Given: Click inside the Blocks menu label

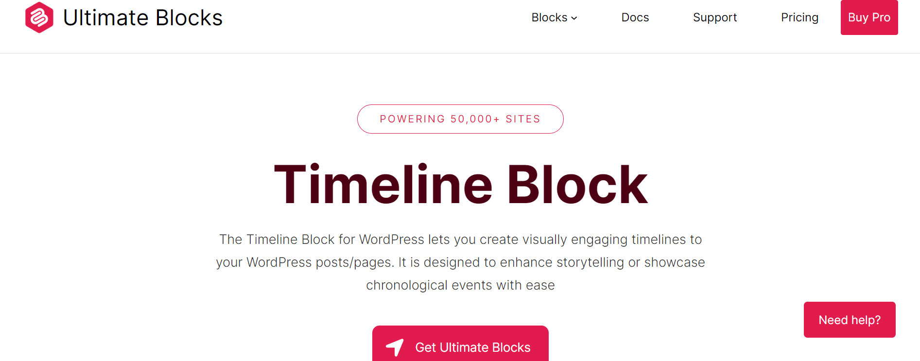Looking at the screenshot, I should click(550, 17).
